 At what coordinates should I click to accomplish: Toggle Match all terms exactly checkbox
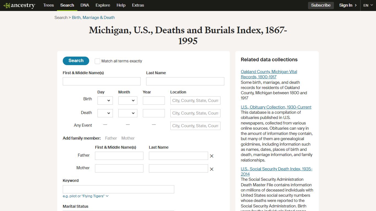point(97,61)
